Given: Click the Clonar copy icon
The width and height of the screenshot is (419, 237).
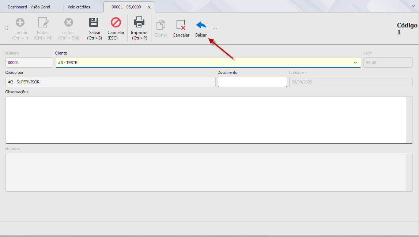Looking at the screenshot, I should point(161,25).
